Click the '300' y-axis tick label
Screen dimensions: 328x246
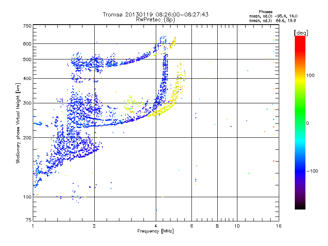click(27, 103)
